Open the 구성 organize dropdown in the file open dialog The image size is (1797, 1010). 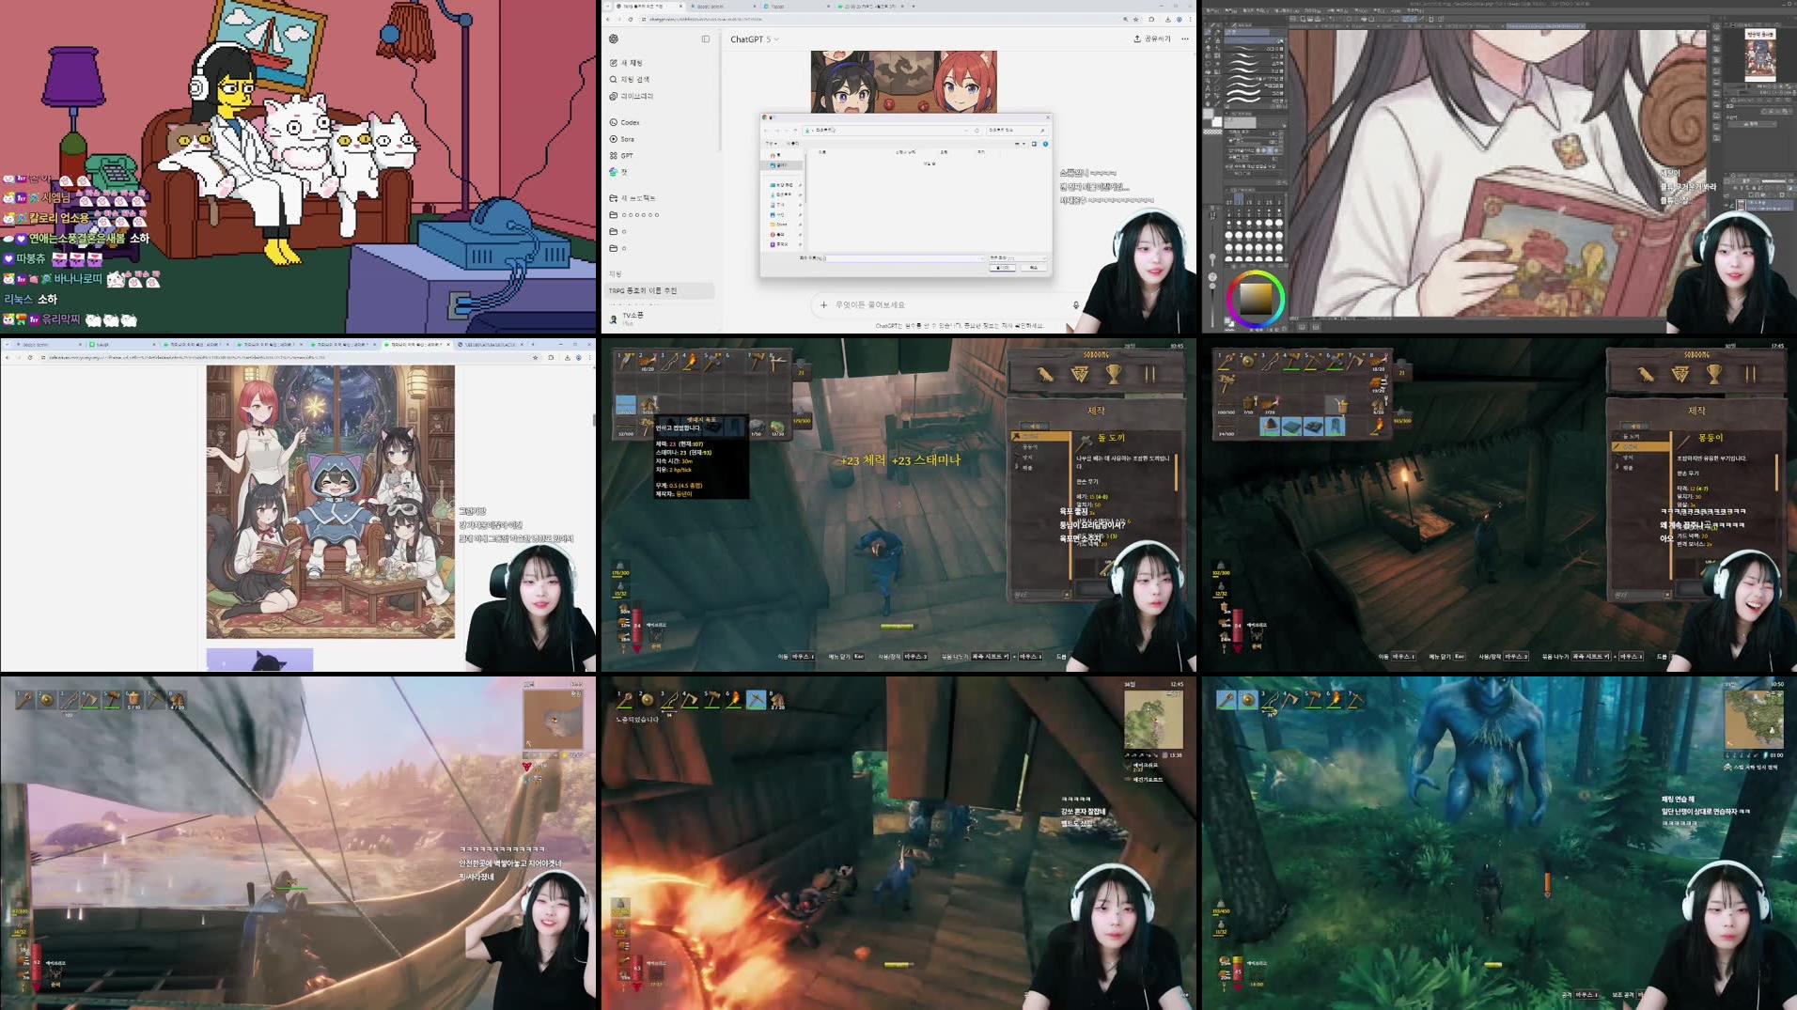771,144
